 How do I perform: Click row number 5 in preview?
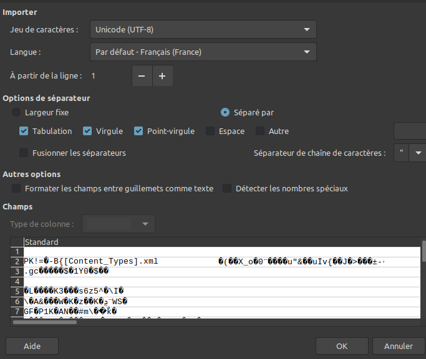click(17, 292)
